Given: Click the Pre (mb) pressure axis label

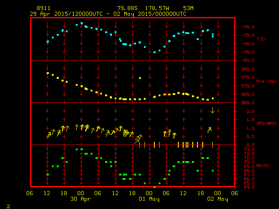Looking at the screenshot, I should click(x=266, y=81).
